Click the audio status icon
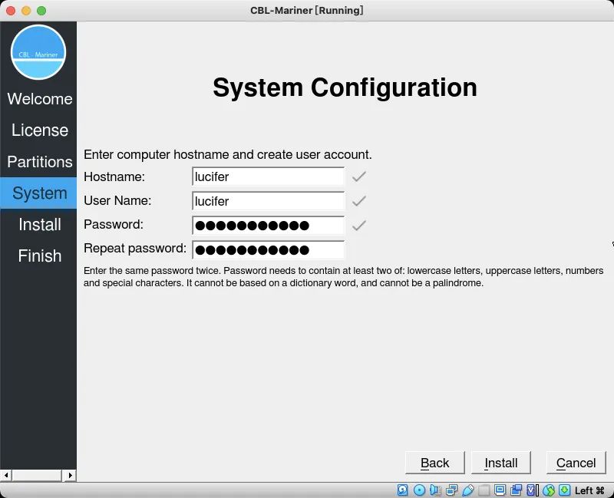This screenshot has width=614, height=498. tap(435, 490)
